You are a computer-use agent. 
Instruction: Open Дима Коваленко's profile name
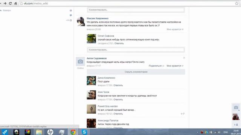point(106,78)
